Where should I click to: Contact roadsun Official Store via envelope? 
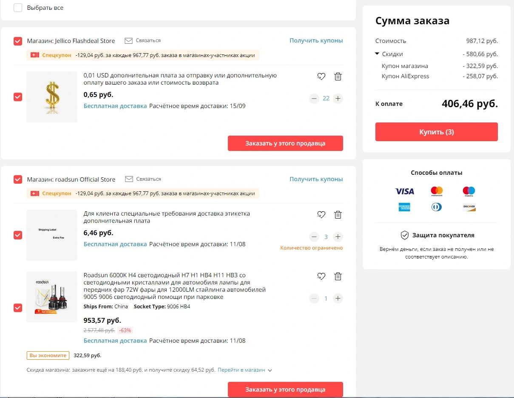(x=129, y=179)
